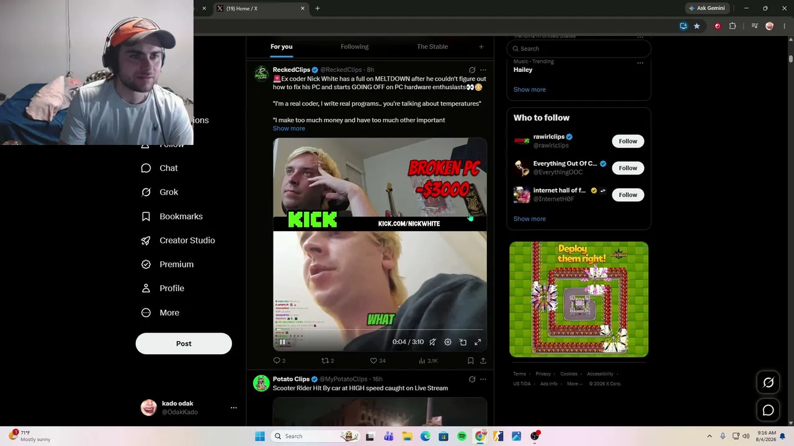
Task: Like the ReckedClips post
Action: tap(373, 361)
